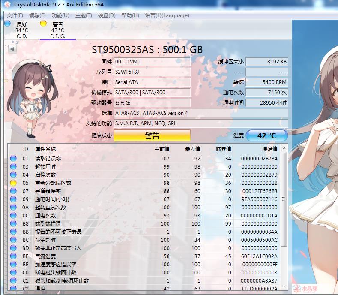Viewport: 338px width, 295px height.
Task: Select the 警告 42 °C E: F: G: disk
Action: (x=57, y=30)
